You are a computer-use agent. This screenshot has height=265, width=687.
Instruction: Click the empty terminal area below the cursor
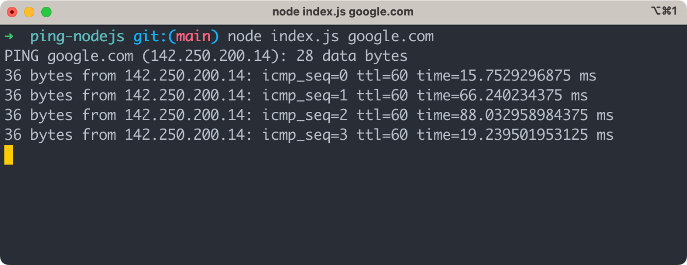343,211
